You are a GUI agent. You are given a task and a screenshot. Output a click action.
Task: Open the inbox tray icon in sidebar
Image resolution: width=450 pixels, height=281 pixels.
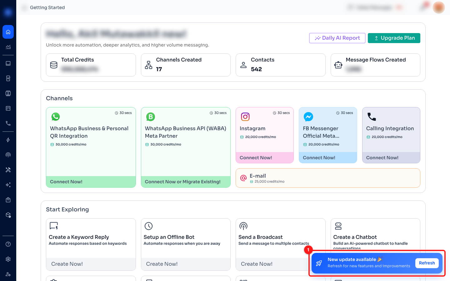tap(8, 63)
